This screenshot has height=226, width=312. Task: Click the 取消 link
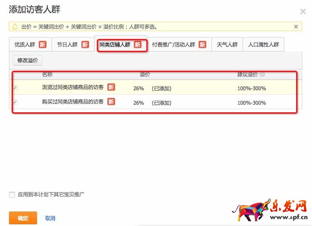pyautogui.click(x=50, y=218)
